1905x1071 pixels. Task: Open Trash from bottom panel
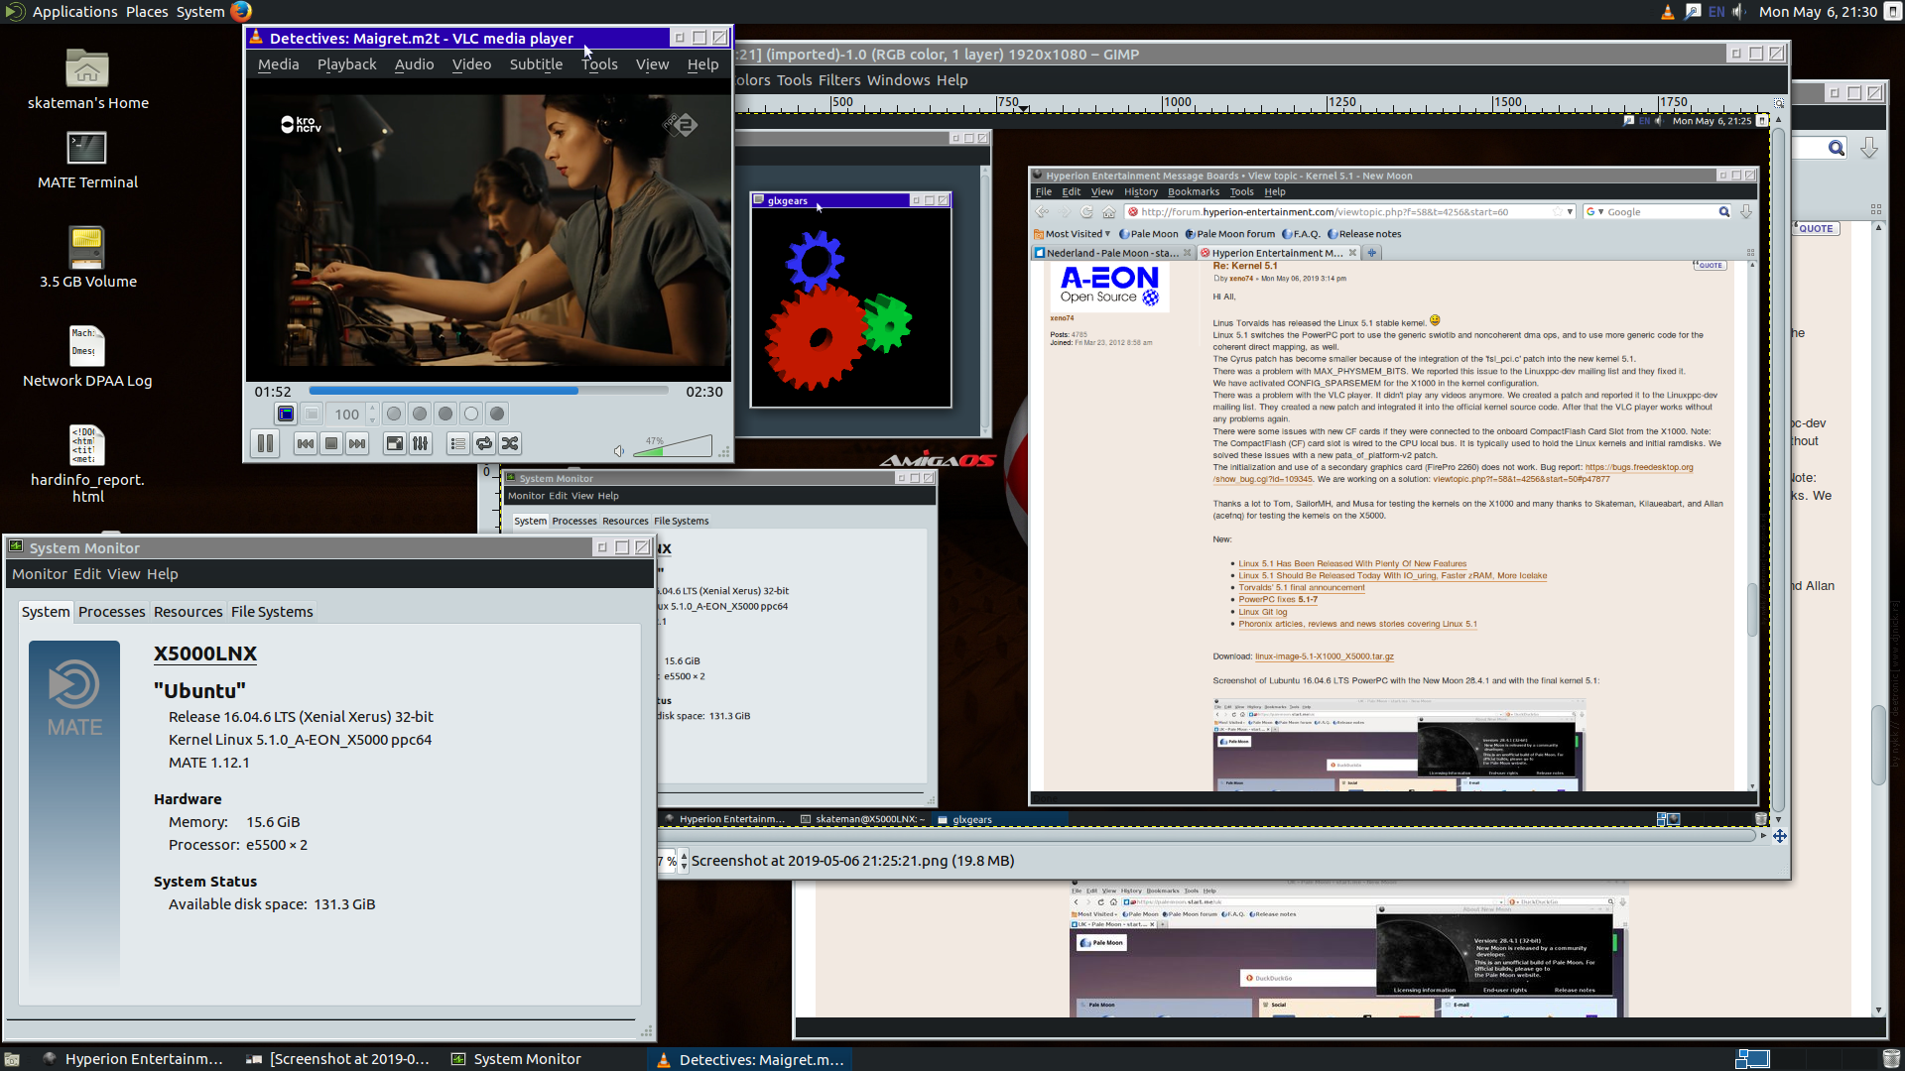click(x=1891, y=1059)
